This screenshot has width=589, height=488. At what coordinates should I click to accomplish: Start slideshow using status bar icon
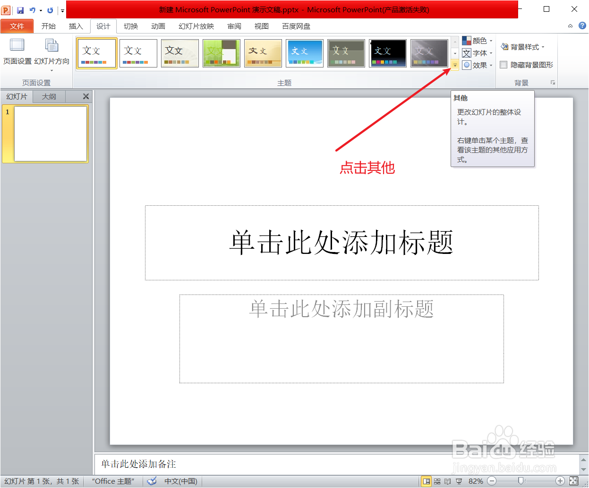459,481
